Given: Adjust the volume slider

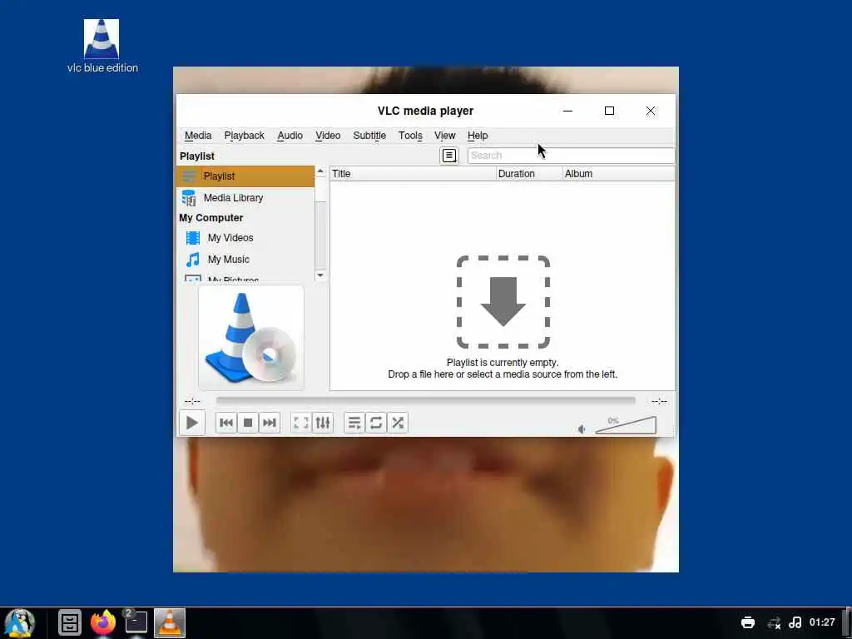Looking at the screenshot, I should point(626,425).
